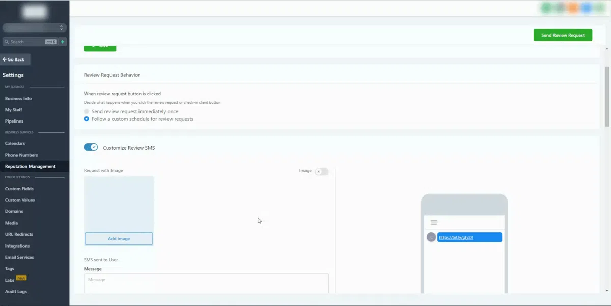
Task: Open Integrations settings
Action: 17,246
